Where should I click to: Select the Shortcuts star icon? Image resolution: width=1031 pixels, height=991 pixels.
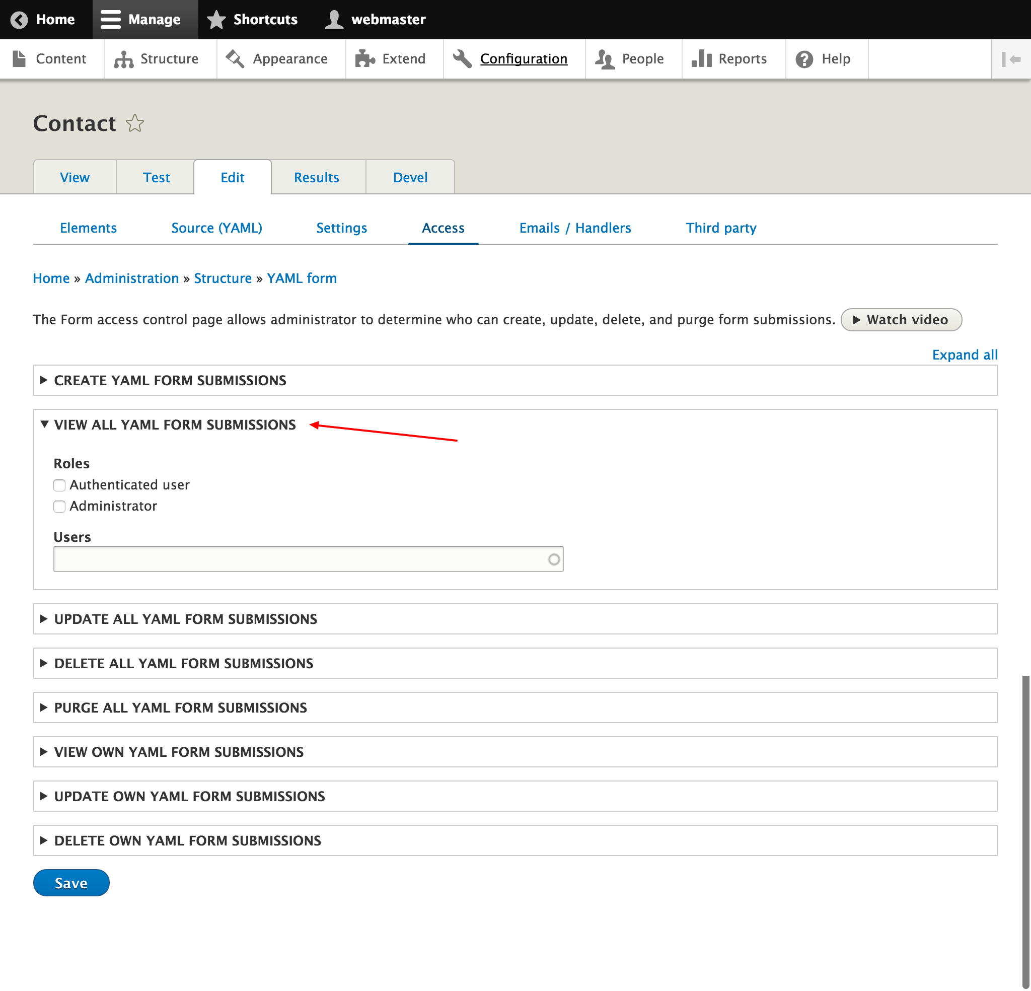[215, 19]
